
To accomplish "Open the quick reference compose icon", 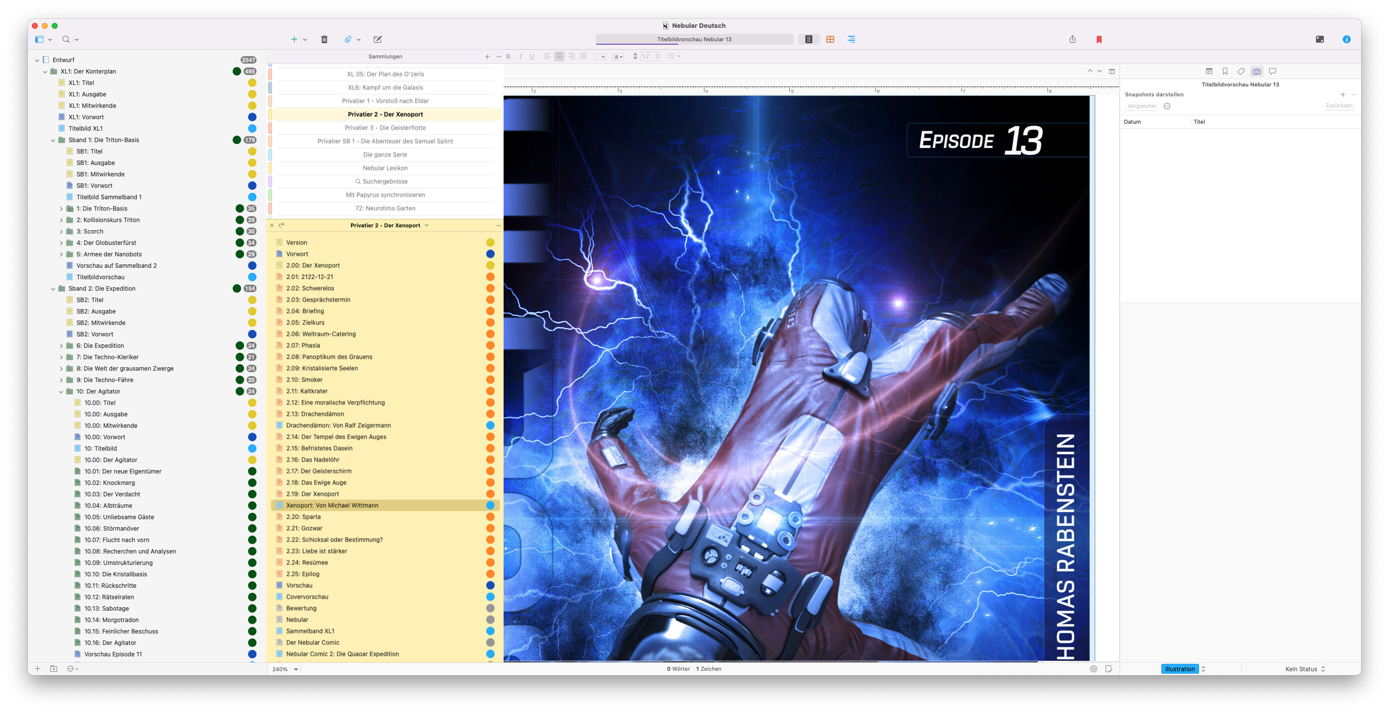I will click(x=377, y=39).
